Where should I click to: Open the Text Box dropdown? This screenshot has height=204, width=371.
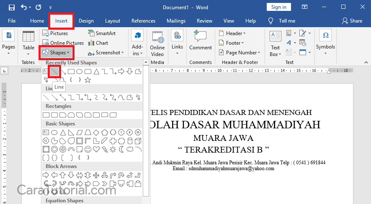click(276, 43)
